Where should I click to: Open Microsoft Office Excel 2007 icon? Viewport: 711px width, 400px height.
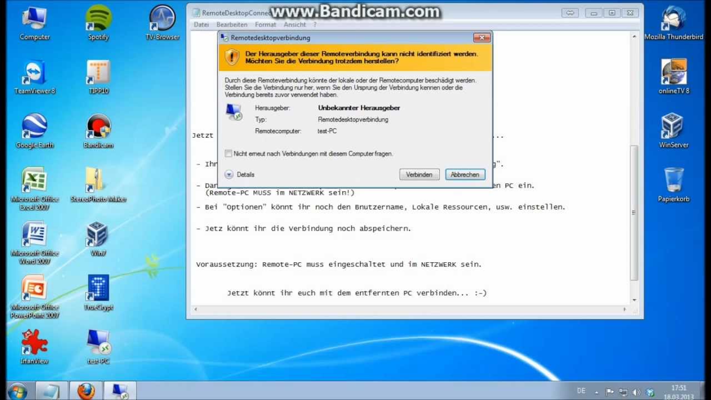coord(34,189)
